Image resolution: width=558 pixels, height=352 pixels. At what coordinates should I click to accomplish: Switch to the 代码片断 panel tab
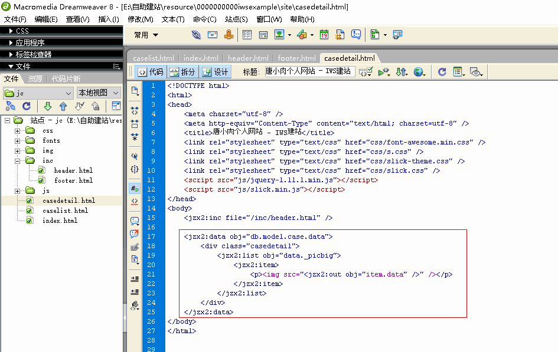pos(66,78)
